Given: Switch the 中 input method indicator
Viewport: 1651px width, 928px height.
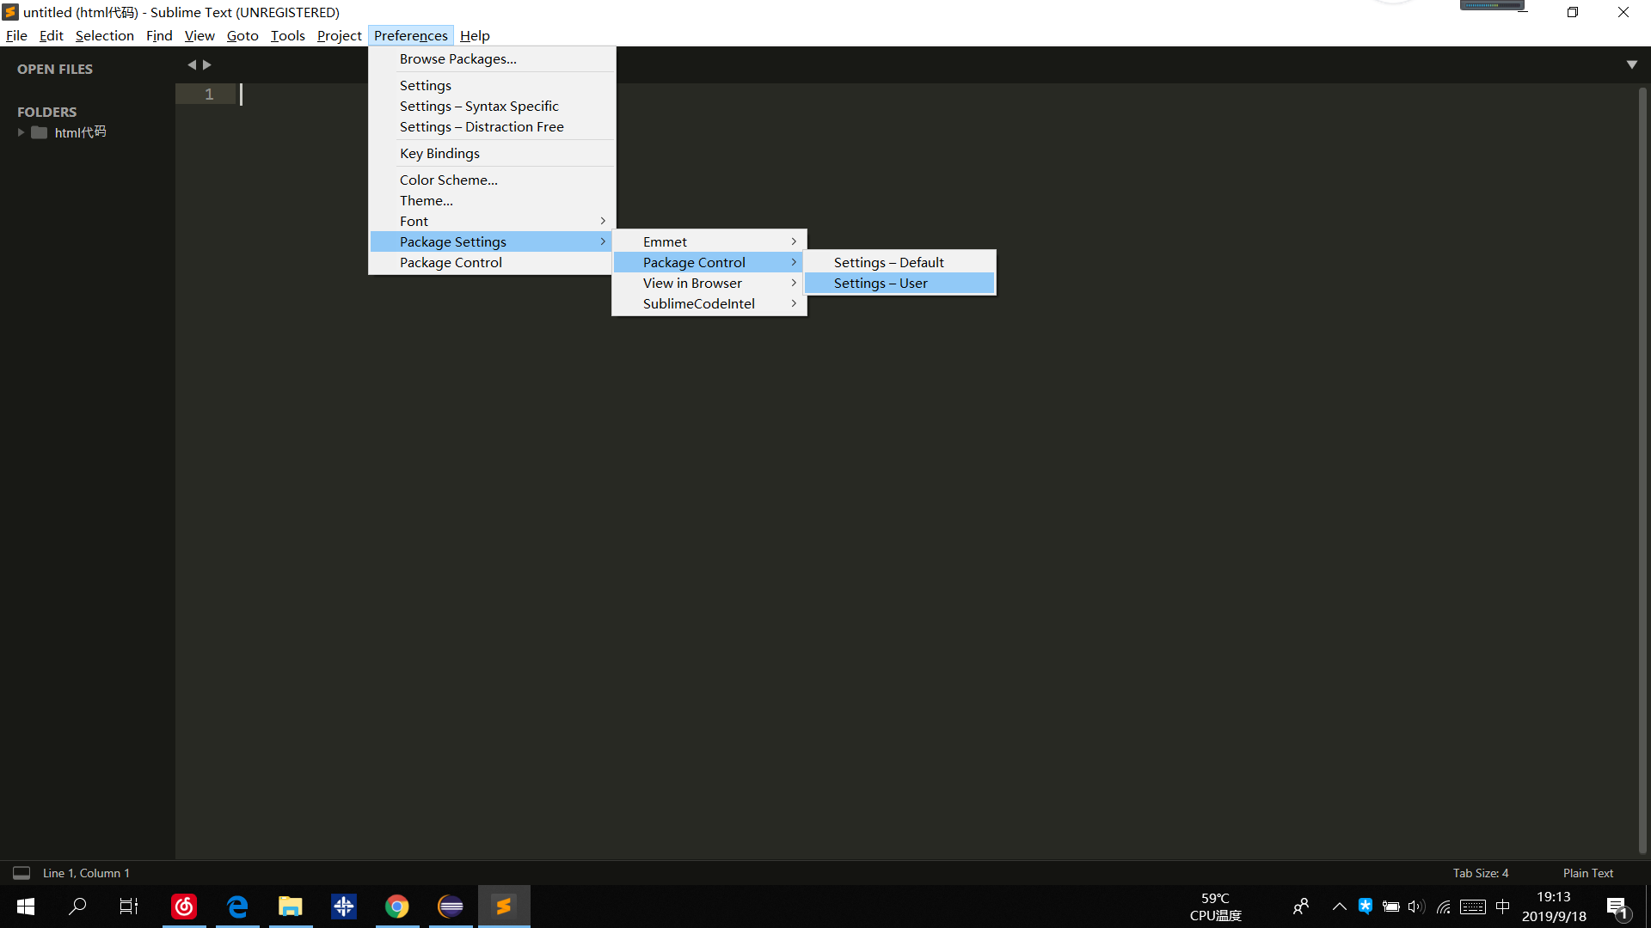Looking at the screenshot, I should pyautogui.click(x=1502, y=907).
